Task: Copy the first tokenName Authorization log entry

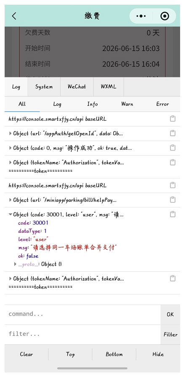Action: pyautogui.click(x=173, y=163)
